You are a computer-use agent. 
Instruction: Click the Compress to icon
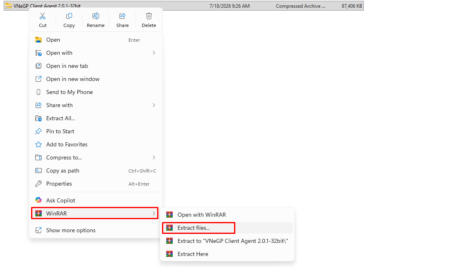[38, 157]
